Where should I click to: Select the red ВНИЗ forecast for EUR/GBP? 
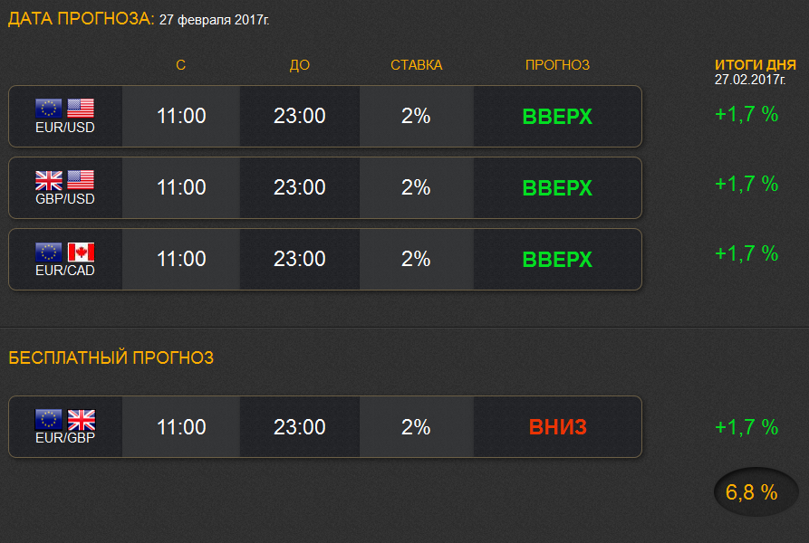point(558,427)
